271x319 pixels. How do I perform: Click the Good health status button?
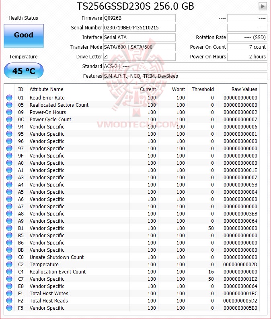[x=24, y=36]
